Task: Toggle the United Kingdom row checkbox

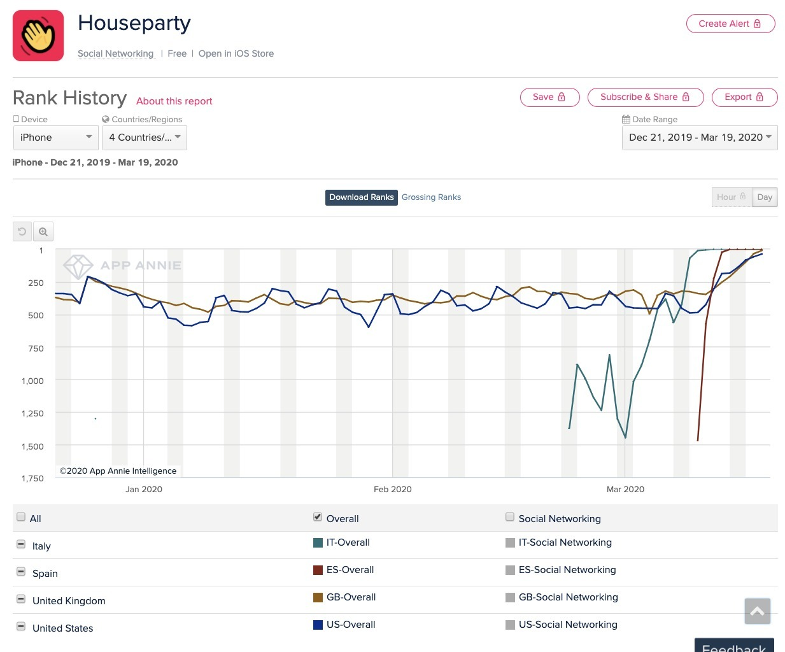Action: pyautogui.click(x=21, y=599)
